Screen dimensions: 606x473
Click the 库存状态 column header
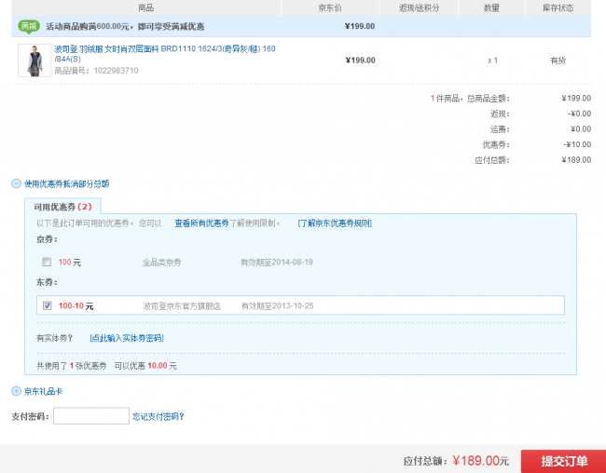point(558,8)
